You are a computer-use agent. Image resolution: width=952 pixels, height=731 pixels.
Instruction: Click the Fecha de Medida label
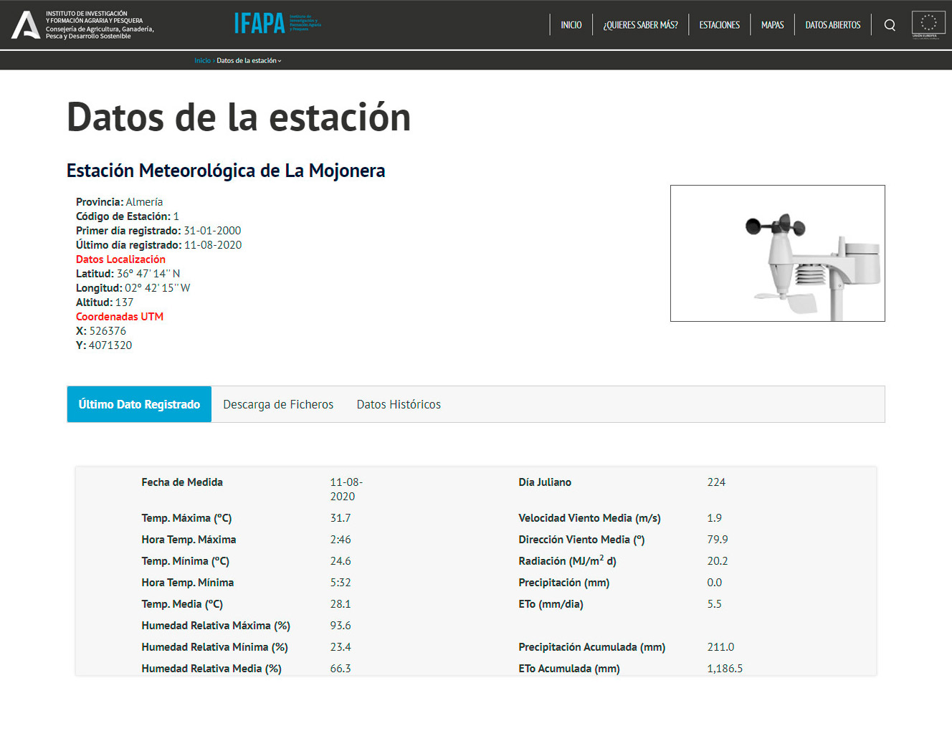point(182,482)
